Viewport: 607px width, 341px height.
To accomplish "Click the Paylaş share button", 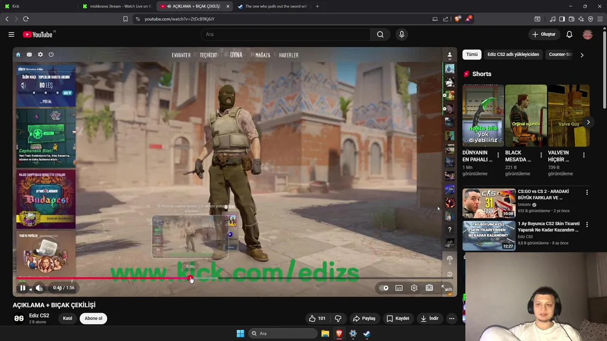I will pyautogui.click(x=364, y=318).
